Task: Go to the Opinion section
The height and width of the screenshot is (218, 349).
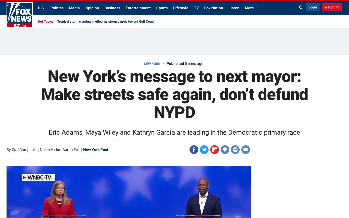Action: pyautogui.click(x=92, y=8)
